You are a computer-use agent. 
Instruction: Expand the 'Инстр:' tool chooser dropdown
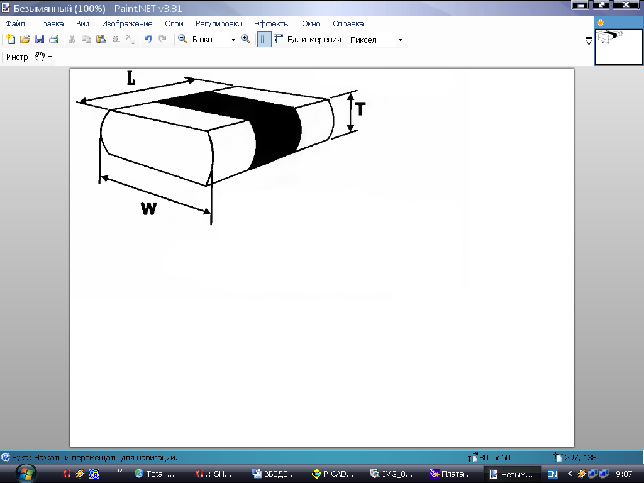(x=50, y=57)
